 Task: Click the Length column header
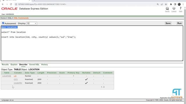[41, 73]
